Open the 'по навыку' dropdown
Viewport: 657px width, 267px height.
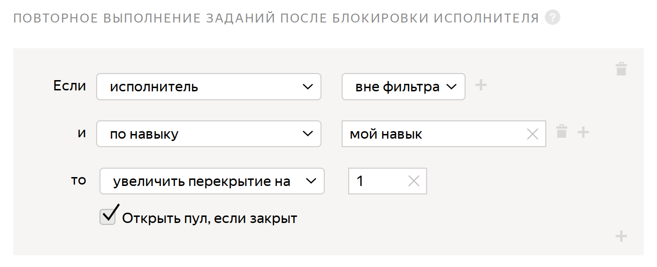(209, 134)
